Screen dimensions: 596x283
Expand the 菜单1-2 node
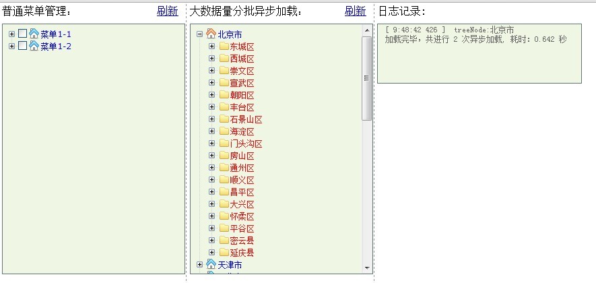pos(11,46)
